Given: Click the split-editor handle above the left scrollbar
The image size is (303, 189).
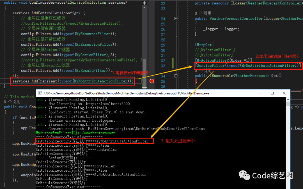Looking at the screenshot, I should pos(144,3).
